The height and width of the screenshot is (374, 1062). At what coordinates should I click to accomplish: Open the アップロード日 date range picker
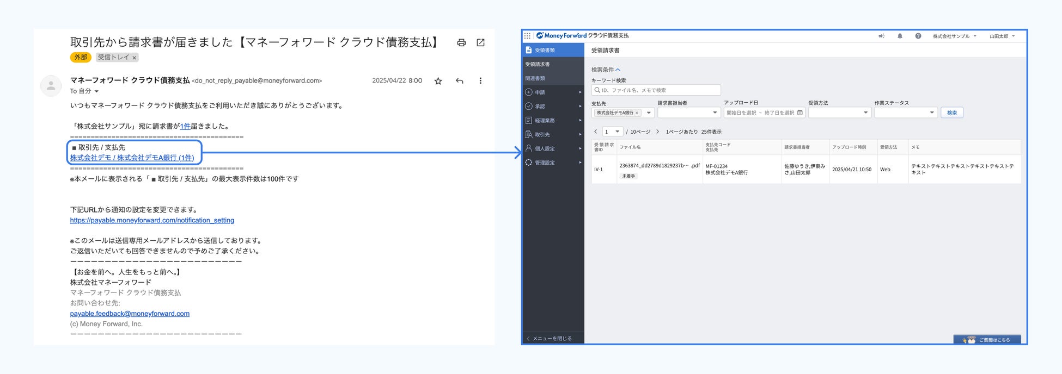point(765,113)
